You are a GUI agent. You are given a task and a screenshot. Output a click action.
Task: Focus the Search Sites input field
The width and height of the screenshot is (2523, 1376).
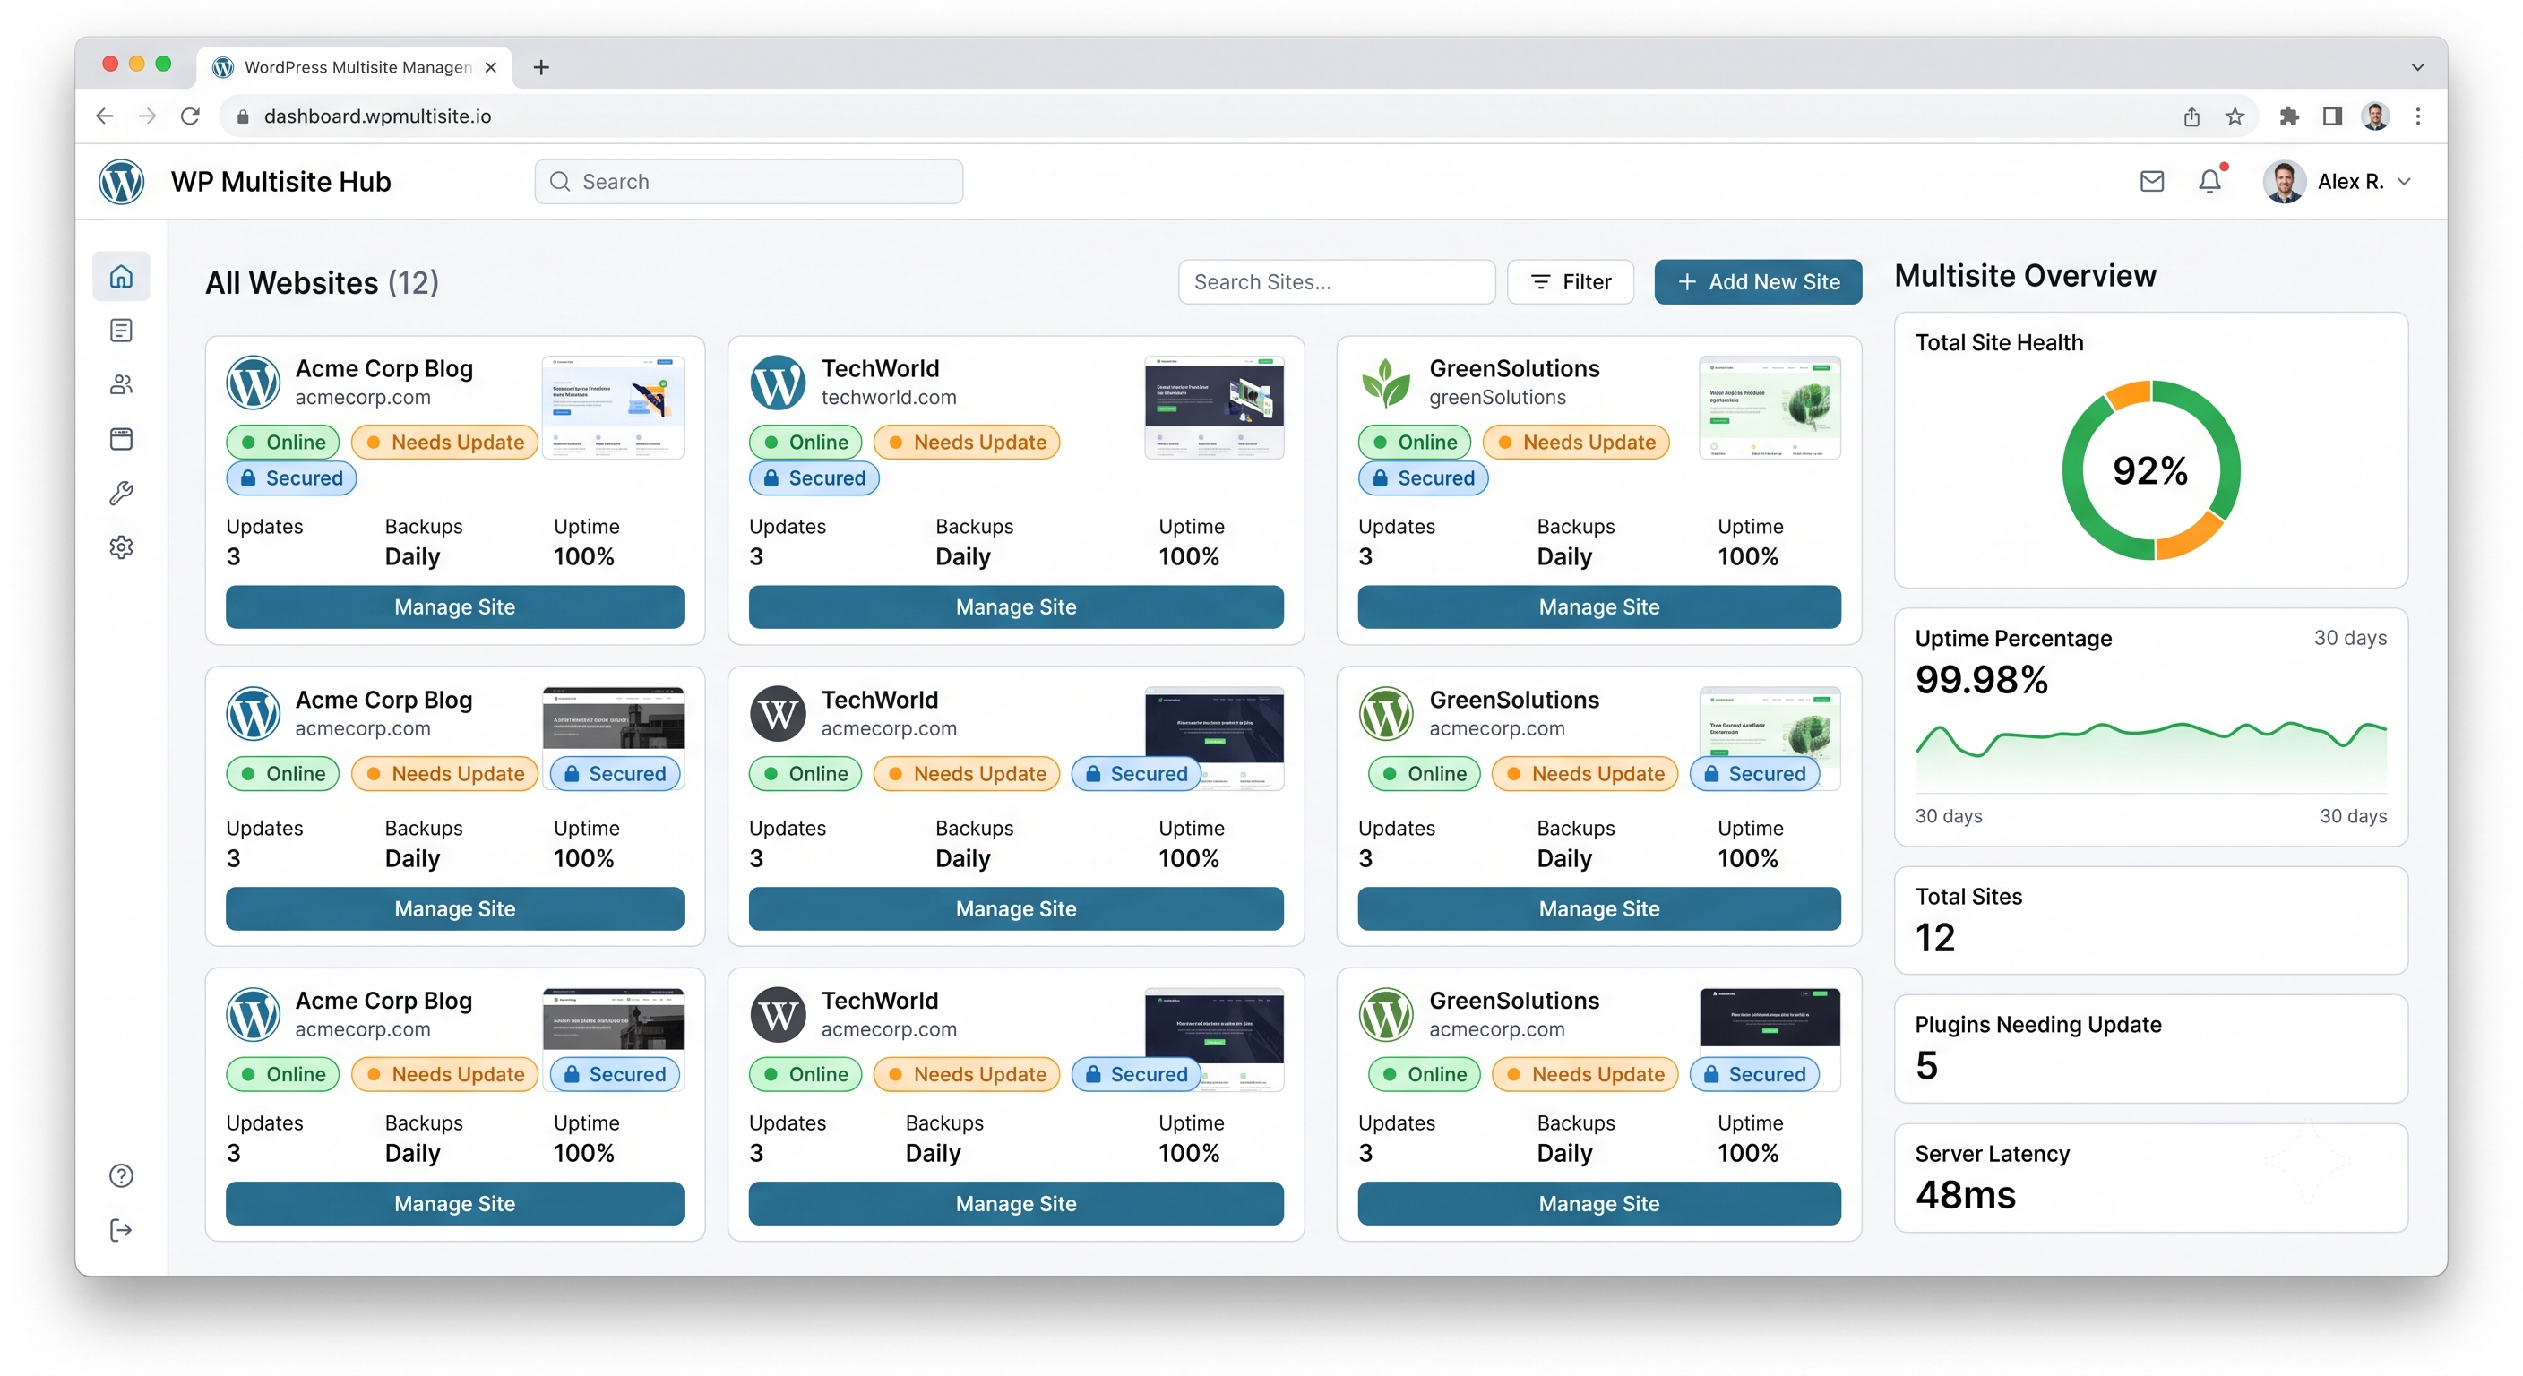[1336, 282]
